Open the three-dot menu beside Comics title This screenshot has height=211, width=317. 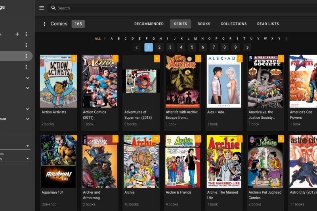(45, 24)
